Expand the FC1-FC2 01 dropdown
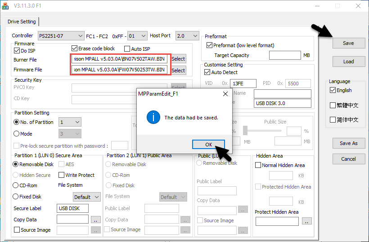This screenshot has width=369, height=242. pos(137,36)
